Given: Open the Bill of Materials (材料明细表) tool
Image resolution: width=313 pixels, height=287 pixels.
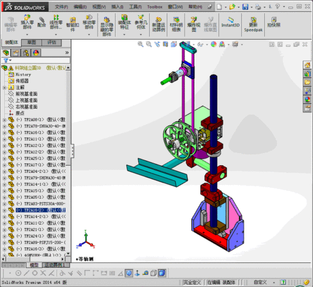Looking at the screenshot, I should click(176, 25).
